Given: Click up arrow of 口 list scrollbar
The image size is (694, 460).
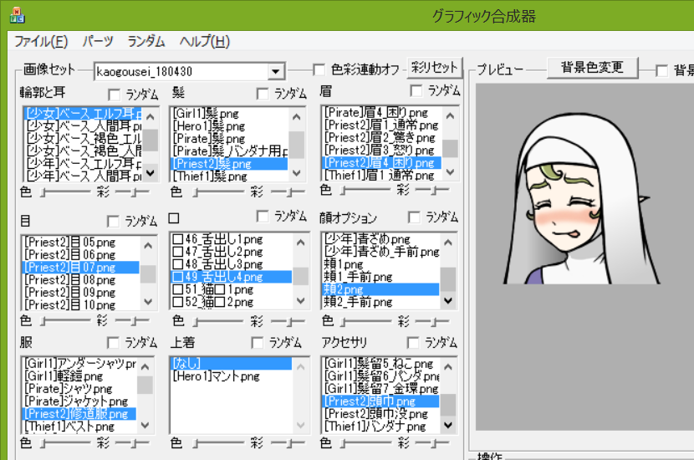Looking at the screenshot, I should click(x=301, y=243).
